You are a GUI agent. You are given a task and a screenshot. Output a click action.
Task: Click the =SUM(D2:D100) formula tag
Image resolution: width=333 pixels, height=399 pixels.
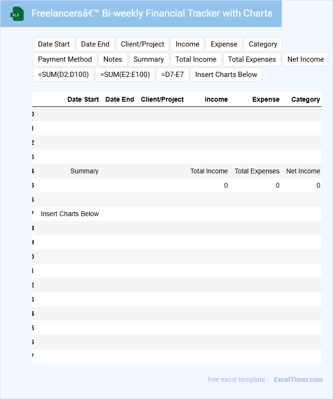coord(63,75)
